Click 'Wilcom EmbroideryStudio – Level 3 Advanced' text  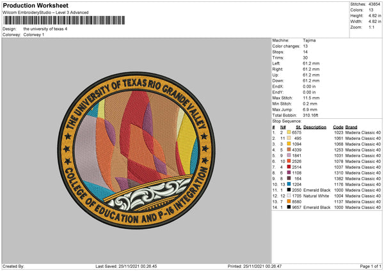[45, 13]
